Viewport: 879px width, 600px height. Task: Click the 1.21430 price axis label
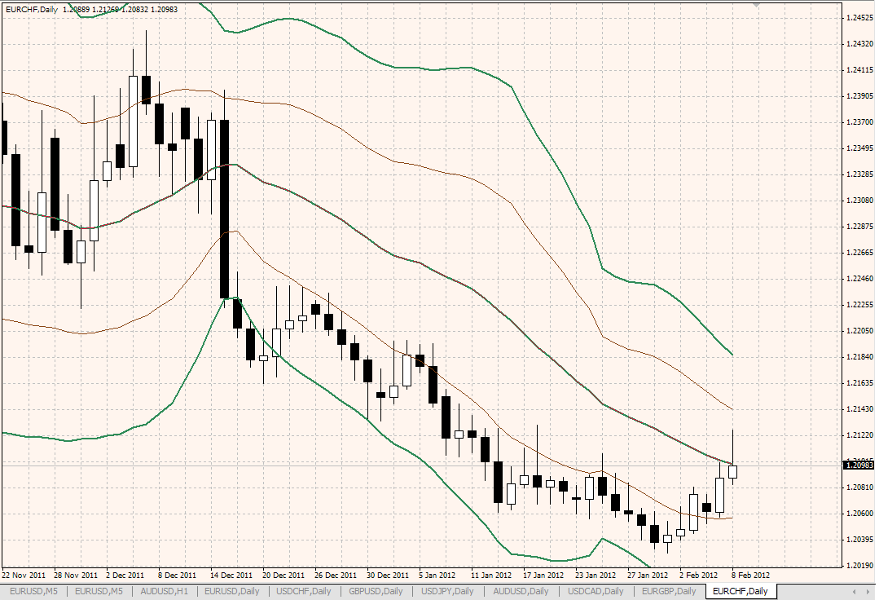tap(859, 408)
